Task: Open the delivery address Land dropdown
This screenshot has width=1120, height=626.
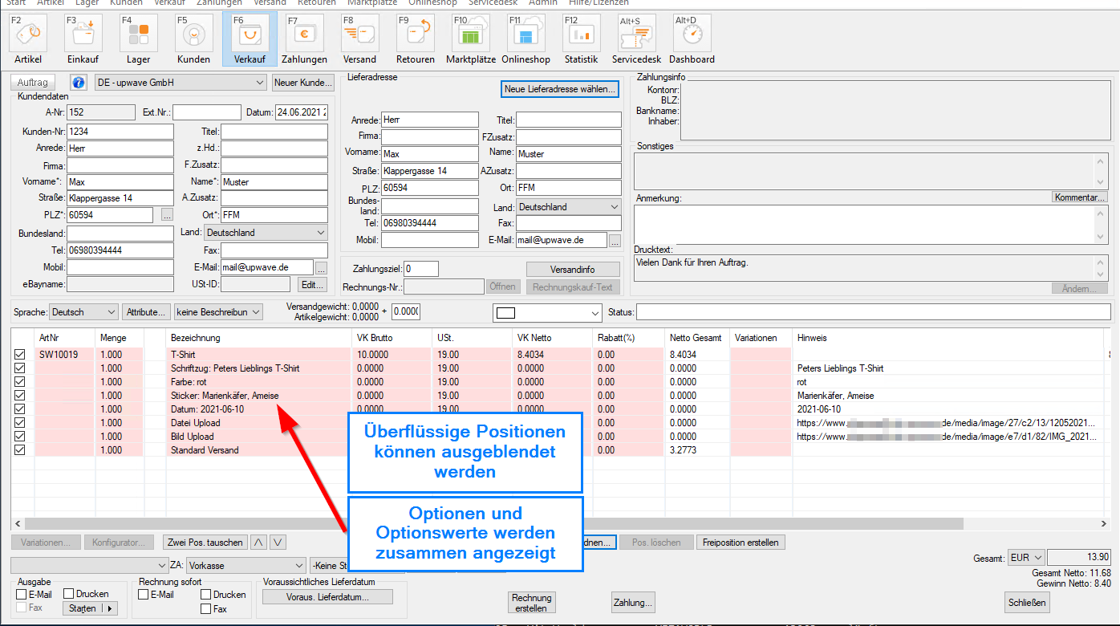Action: (568, 207)
